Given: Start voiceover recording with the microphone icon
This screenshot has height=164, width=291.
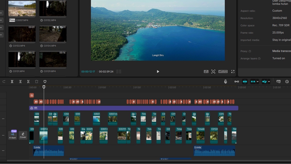Looking at the screenshot, I should pos(226,81).
